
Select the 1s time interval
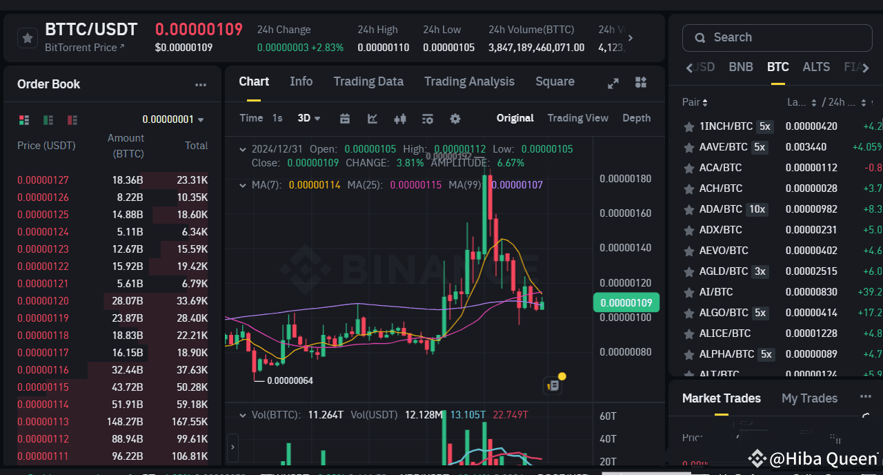tap(277, 118)
